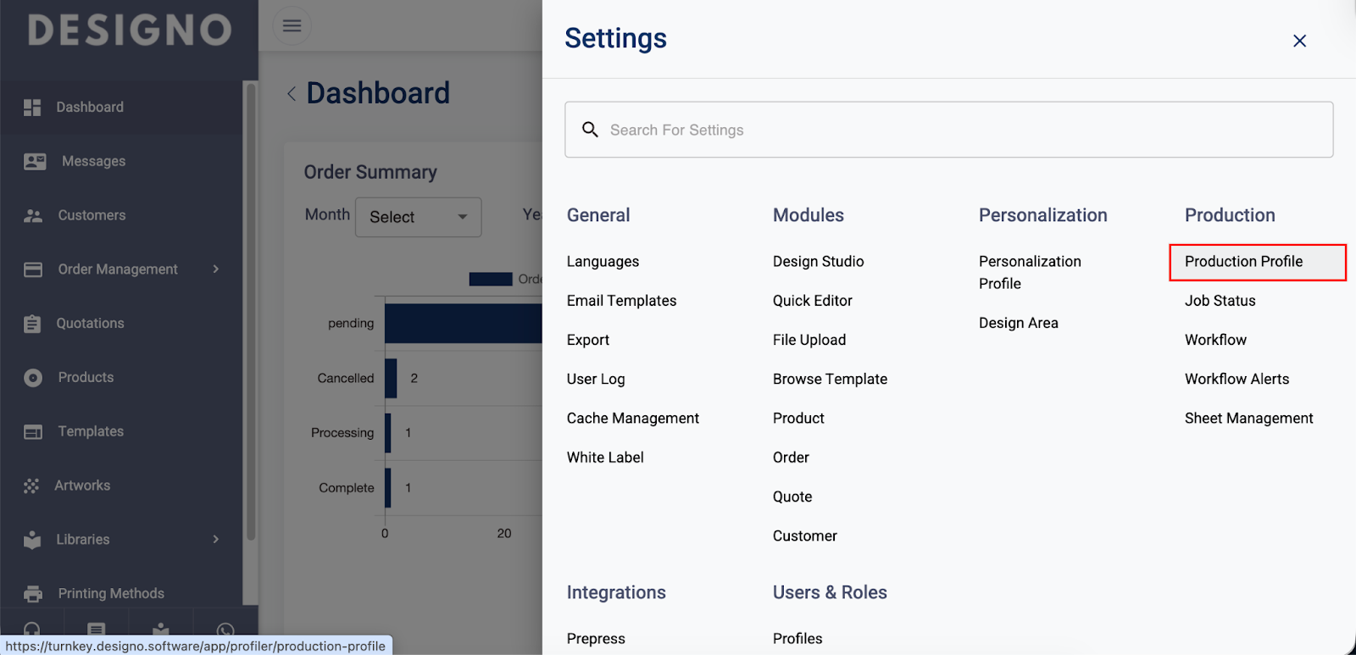Click the Search For Settings field

[949, 130]
